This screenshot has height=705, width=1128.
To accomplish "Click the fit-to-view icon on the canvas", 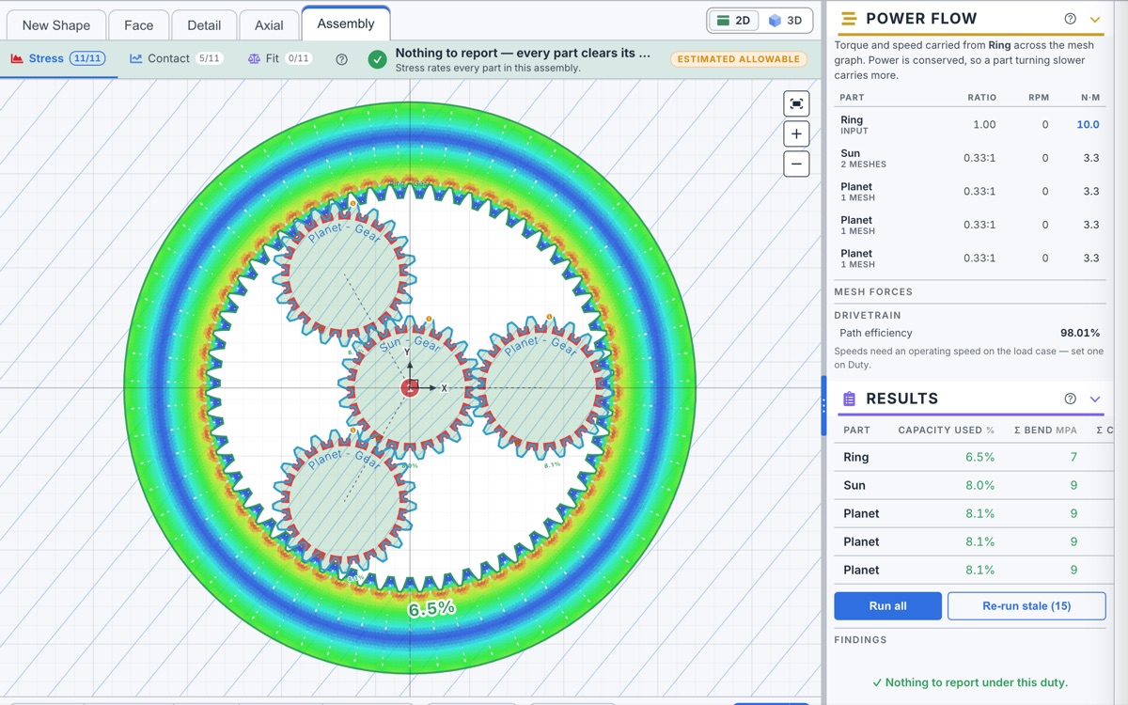I will tap(796, 103).
